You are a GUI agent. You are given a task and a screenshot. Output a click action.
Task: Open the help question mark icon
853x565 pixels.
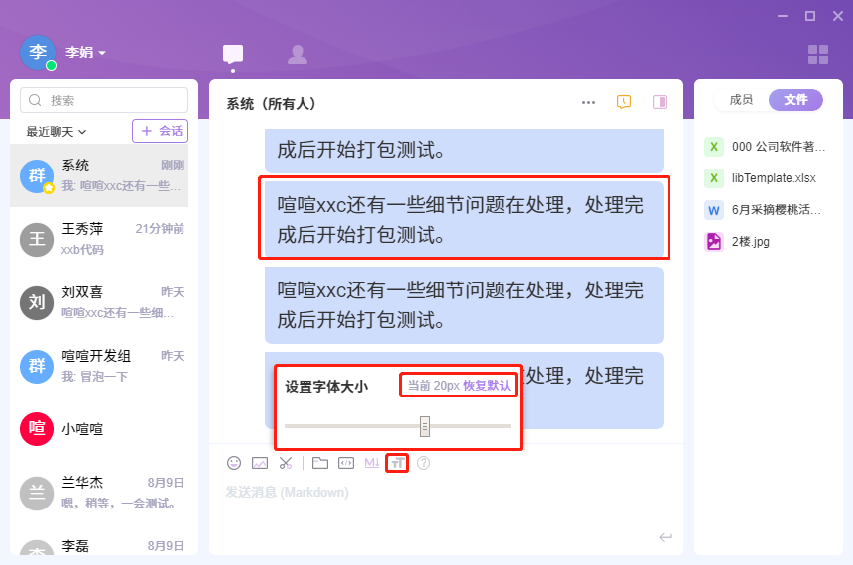point(424,463)
